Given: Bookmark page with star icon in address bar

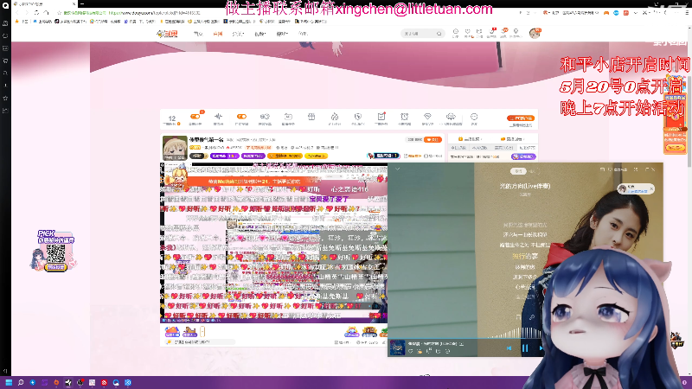Looking at the screenshot, I should point(59,13).
